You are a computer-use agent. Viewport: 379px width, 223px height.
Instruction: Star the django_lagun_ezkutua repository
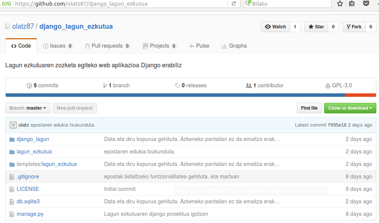316,27
